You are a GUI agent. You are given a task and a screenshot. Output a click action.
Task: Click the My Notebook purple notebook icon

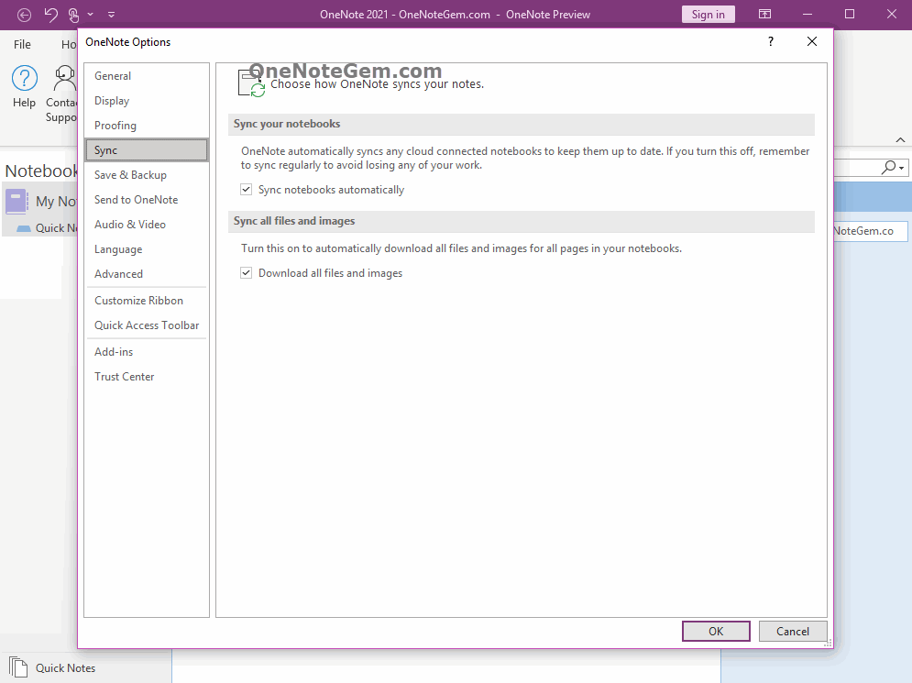pyautogui.click(x=16, y=202)
